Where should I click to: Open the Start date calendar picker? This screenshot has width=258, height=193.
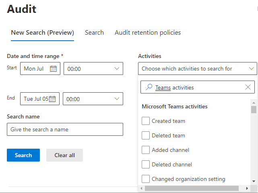(x=53, y=69)
